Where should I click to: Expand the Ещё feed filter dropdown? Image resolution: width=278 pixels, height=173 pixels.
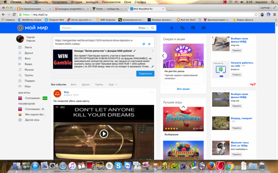coord(113,84)
